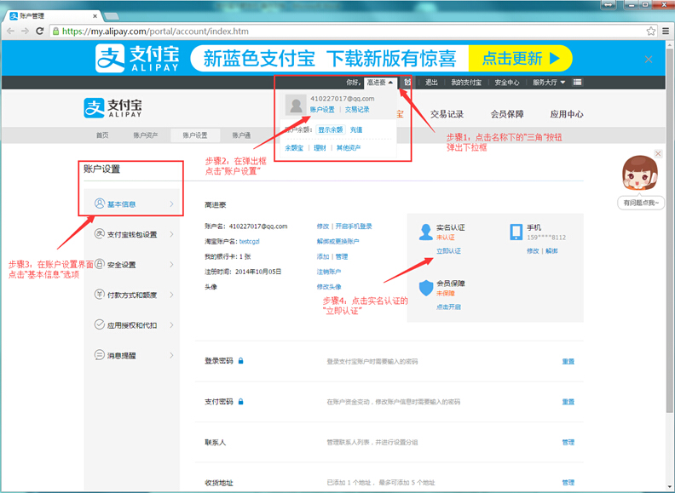Click 重置 for 登录密码

tap(568, 361)
